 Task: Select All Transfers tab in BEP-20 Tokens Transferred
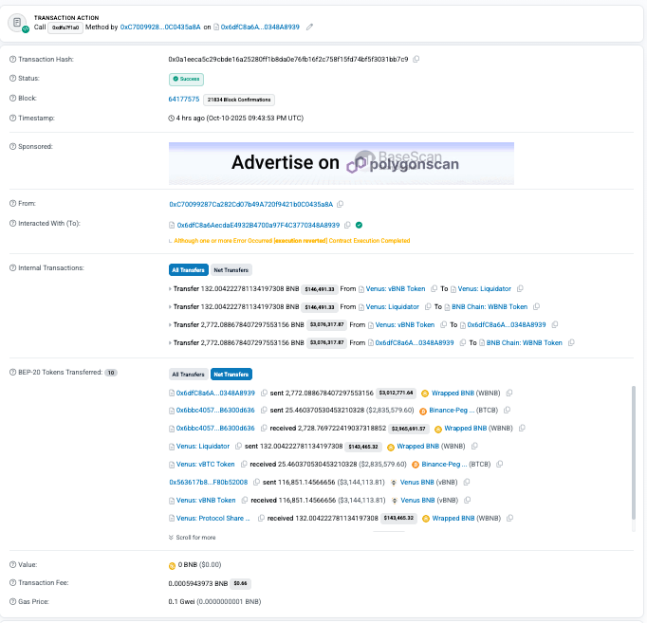tap(188, 375)
